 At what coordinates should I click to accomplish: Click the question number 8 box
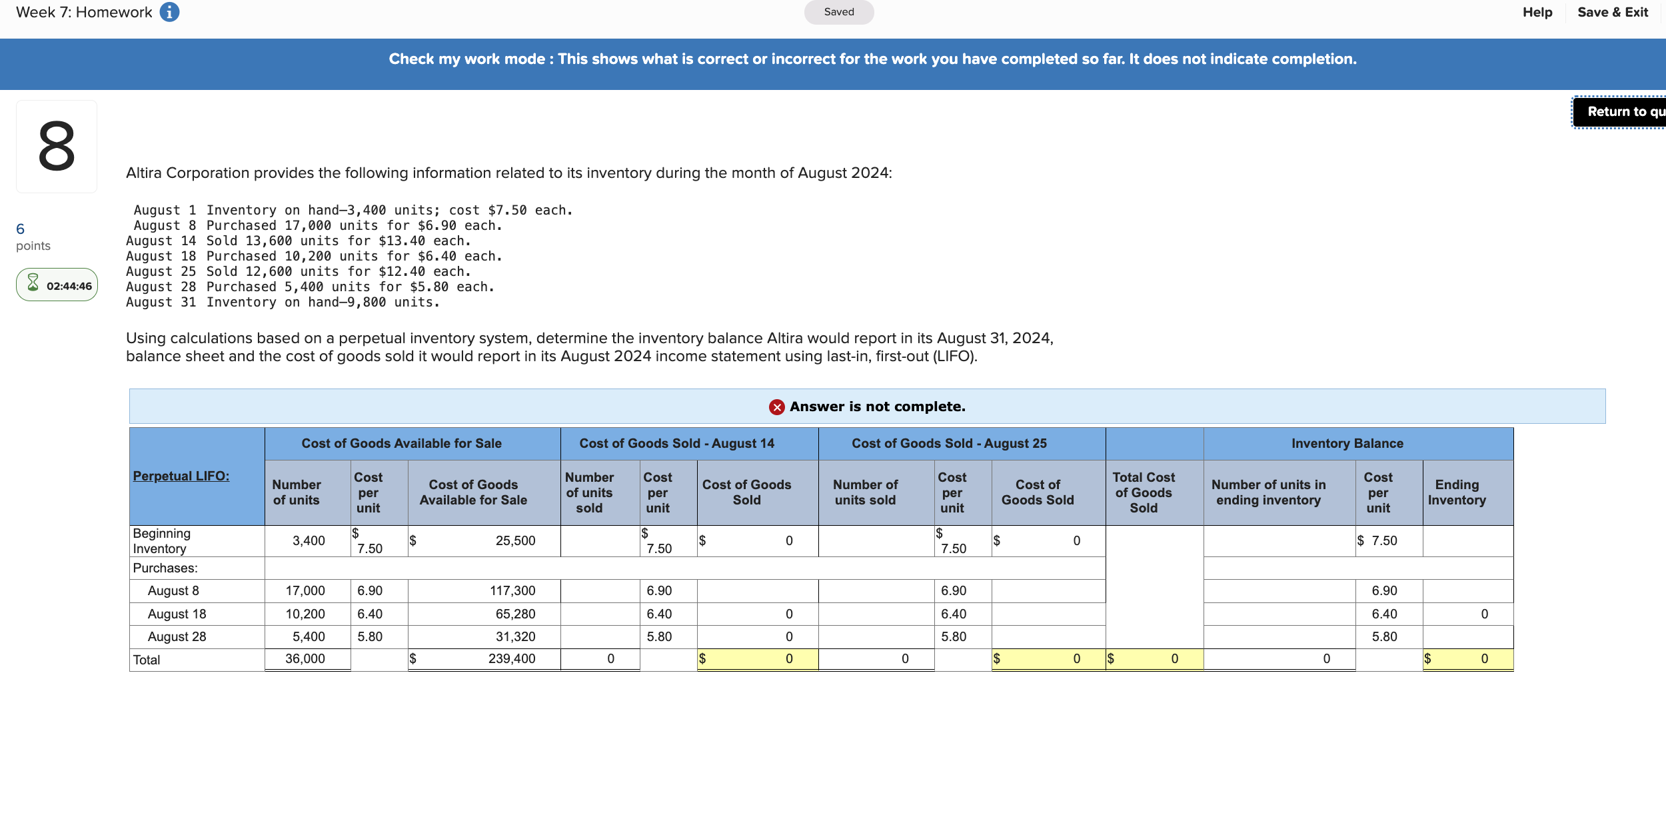pos(57,147)
